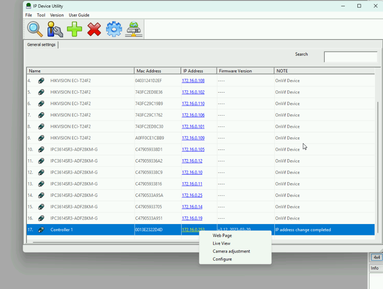383x289 pixels.
Task: Open the File menu
Action: tap(29, 15)
